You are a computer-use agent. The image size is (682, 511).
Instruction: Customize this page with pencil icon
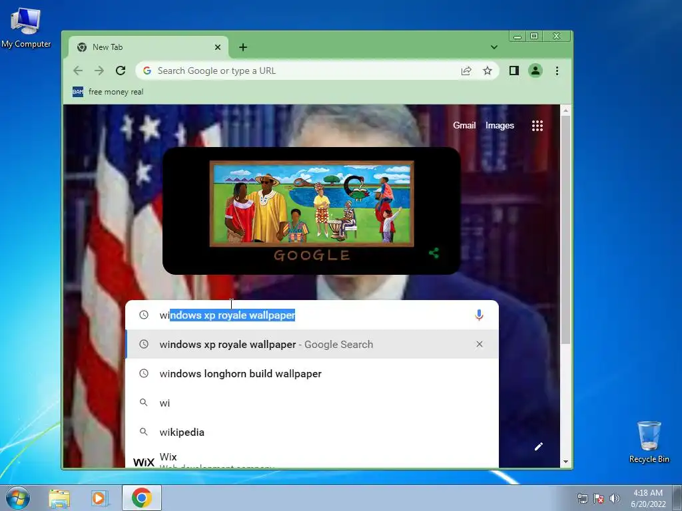(x=538, y=446)
